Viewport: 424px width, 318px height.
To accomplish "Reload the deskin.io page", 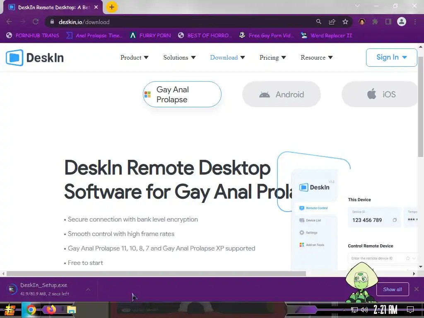I will pyautogui.click(x=36, y=22).
